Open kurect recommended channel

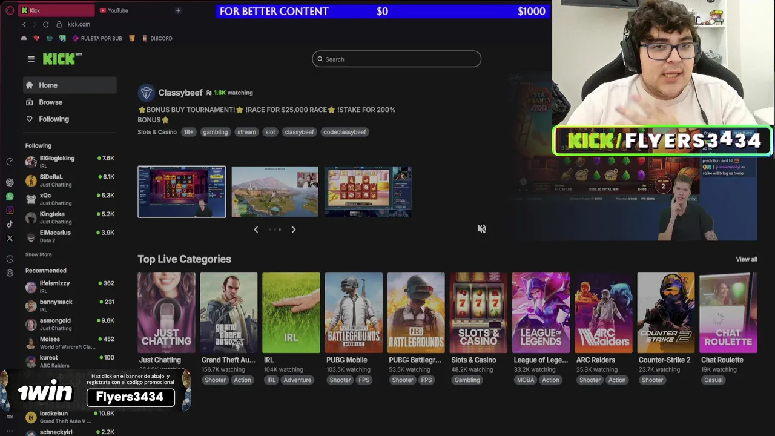(70, 362)
